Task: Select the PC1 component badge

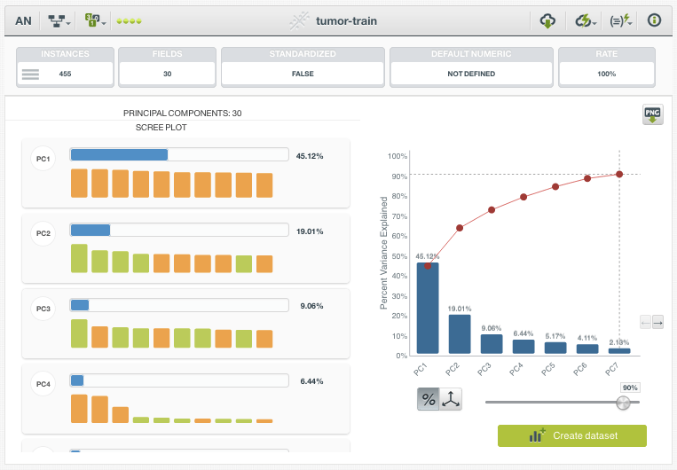Action: tap(43, 160)
